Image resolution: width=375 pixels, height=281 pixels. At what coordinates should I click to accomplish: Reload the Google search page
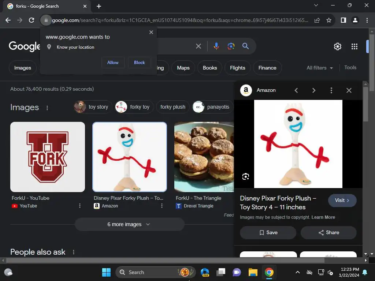[x=31, y=20]
